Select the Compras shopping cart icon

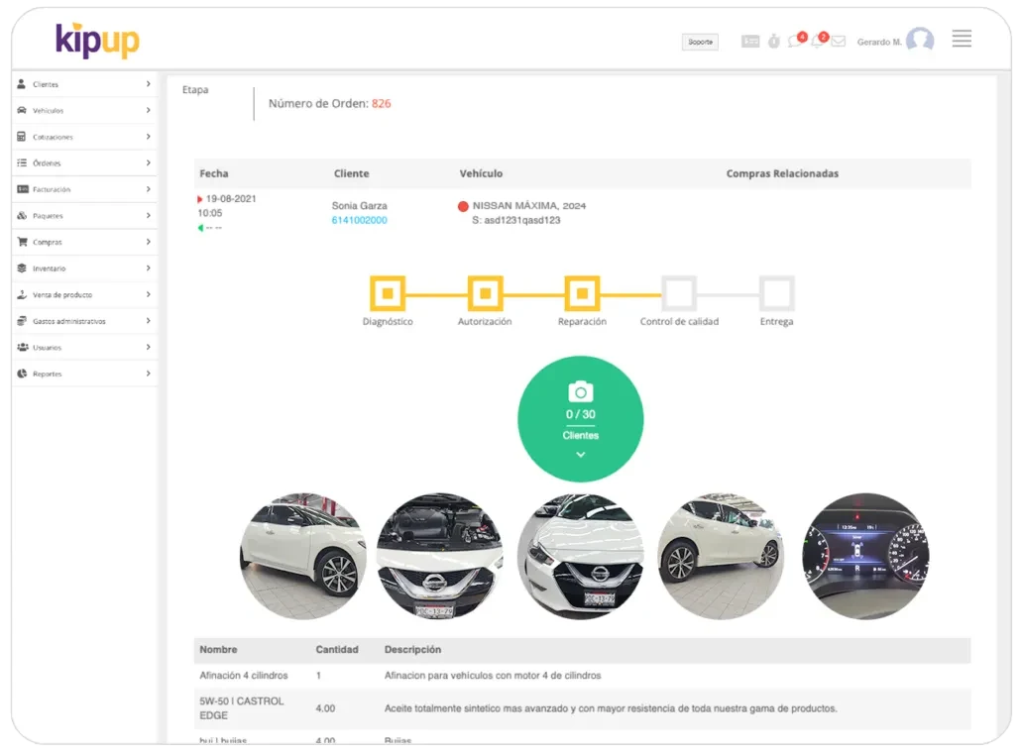[x=22, y=241]
